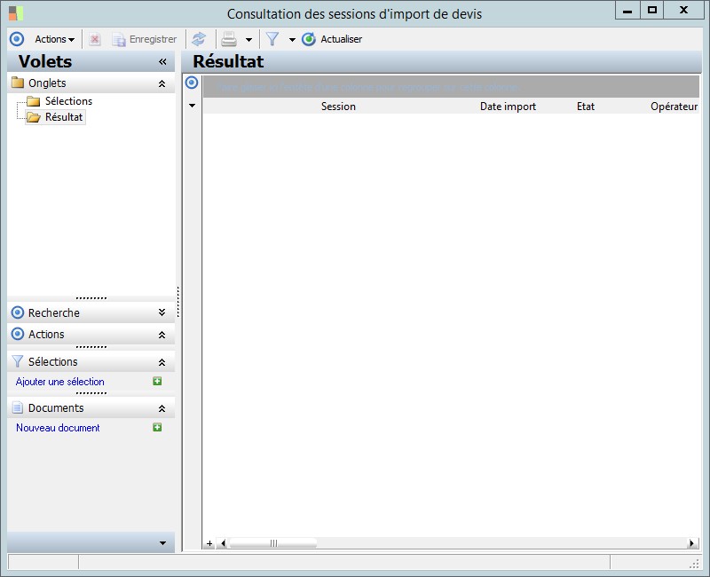Click the horizontal scrollbar thumb
Image resolution: width=710 pixels, height=577 pixels.
(x=273, y=543)
